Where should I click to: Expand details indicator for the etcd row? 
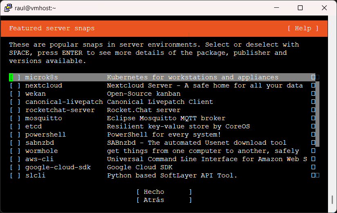coord(313,126)
